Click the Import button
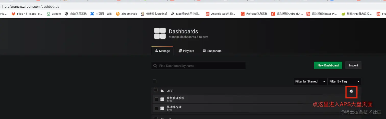Screen dimensions: 386x119 tap(353, 65)
